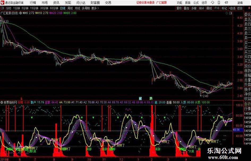
Task: Select the 周线 weekly period tab
Action: point(70,8)
